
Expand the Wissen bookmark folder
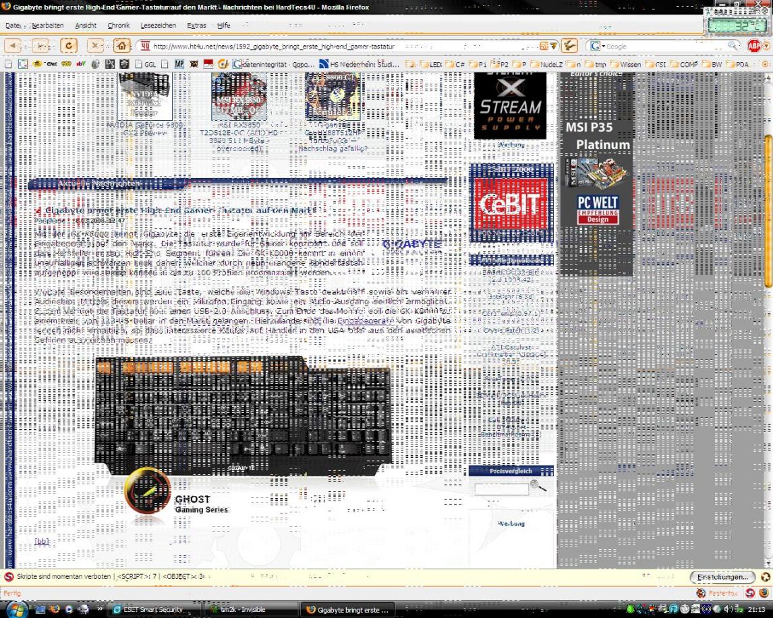(x=625, y=64)
